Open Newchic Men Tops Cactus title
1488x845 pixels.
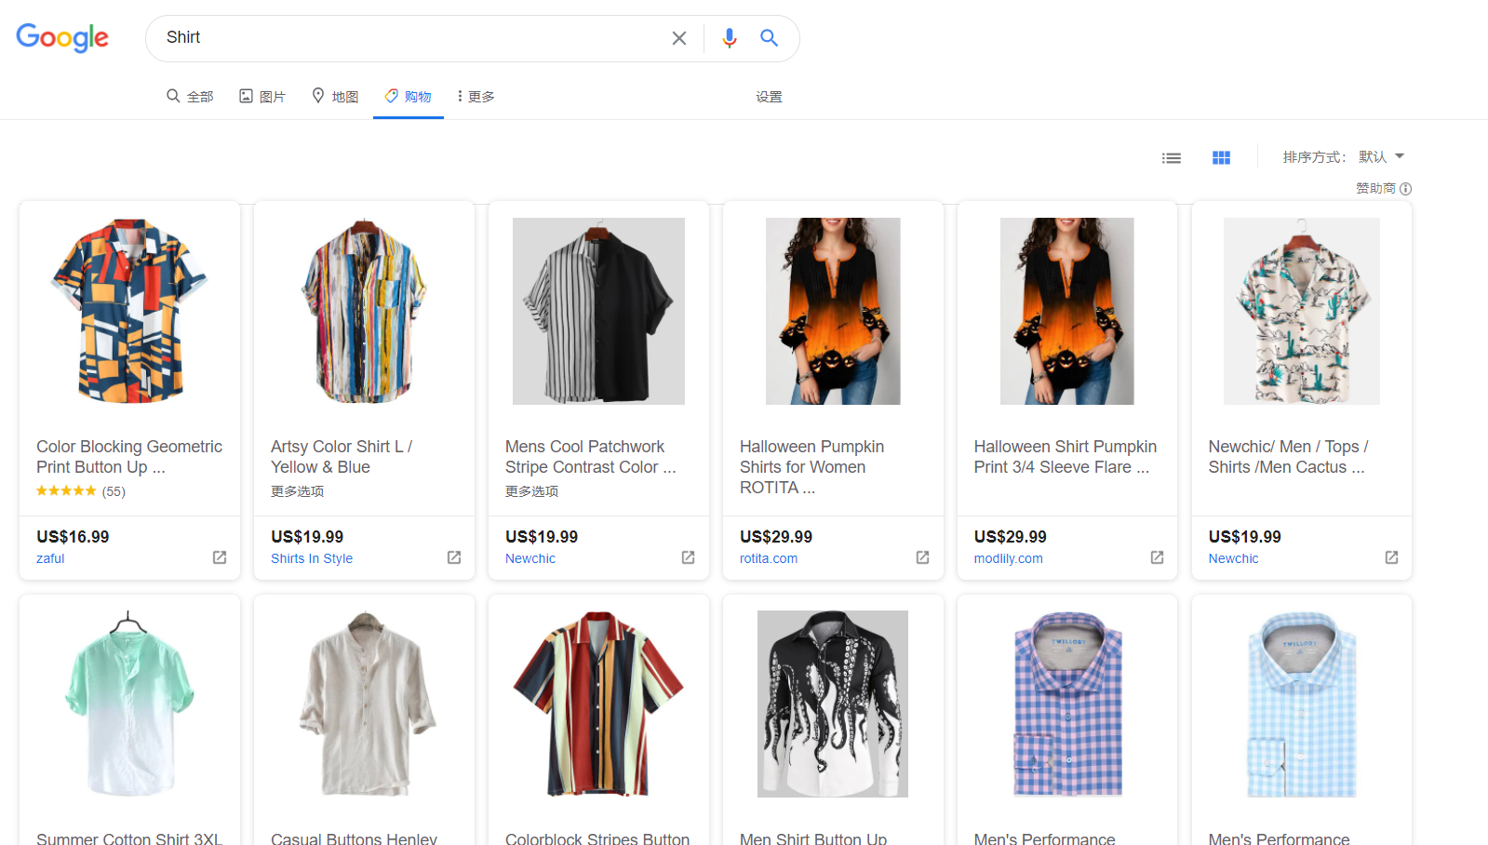tap(1289, 457)
